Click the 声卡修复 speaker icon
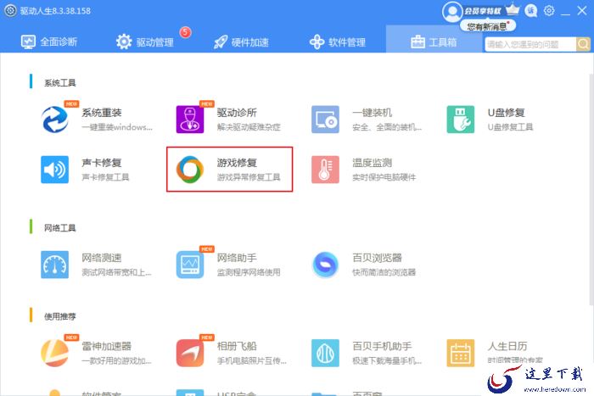594x396 pixels. 55,170
